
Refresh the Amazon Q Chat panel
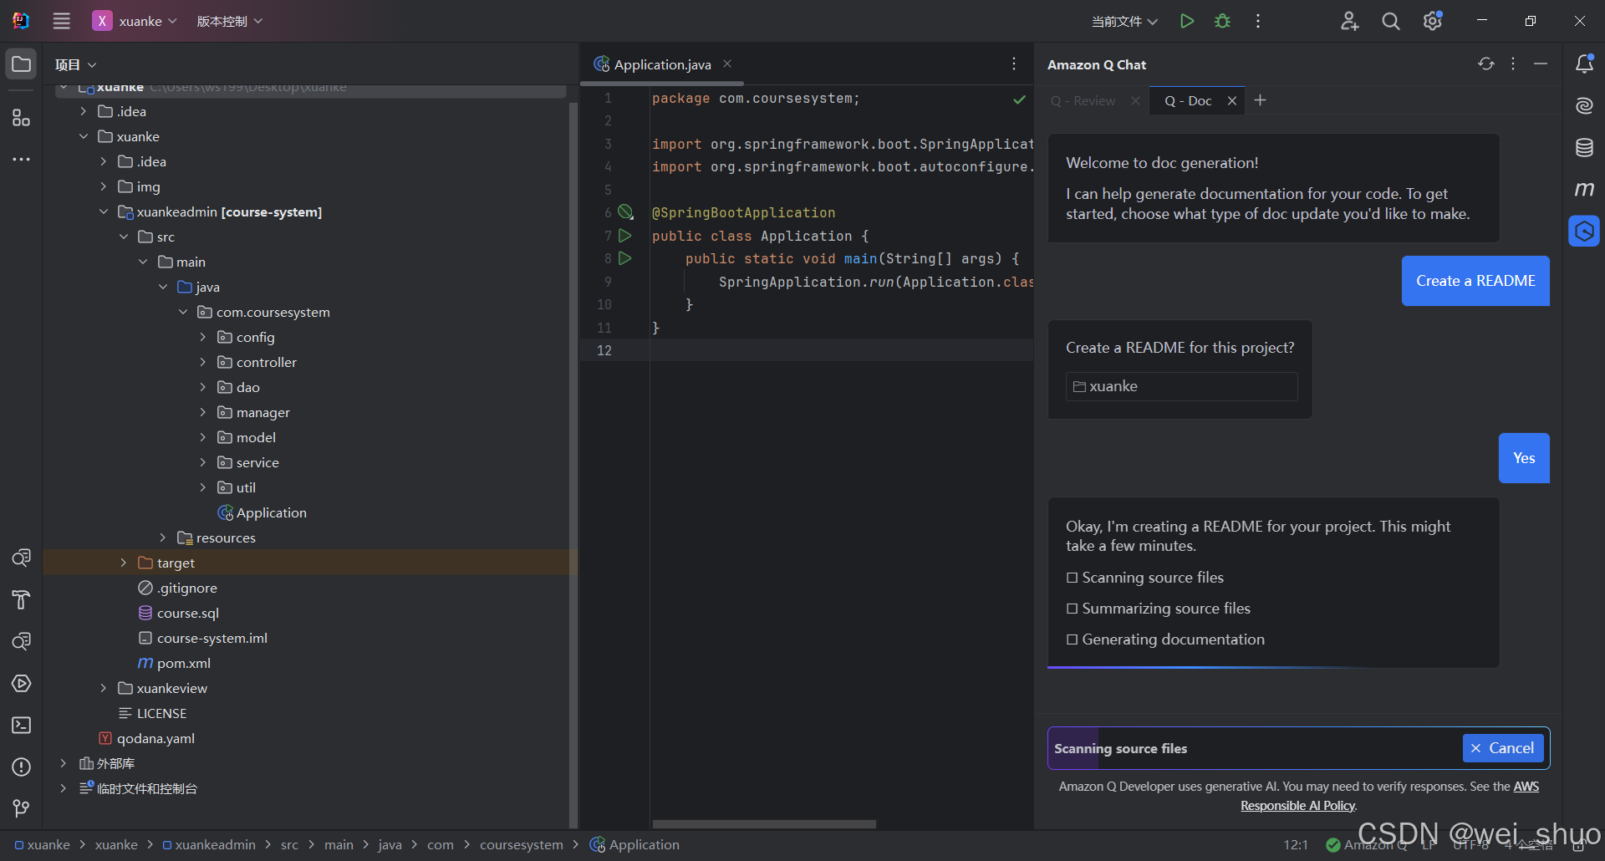1485,64
